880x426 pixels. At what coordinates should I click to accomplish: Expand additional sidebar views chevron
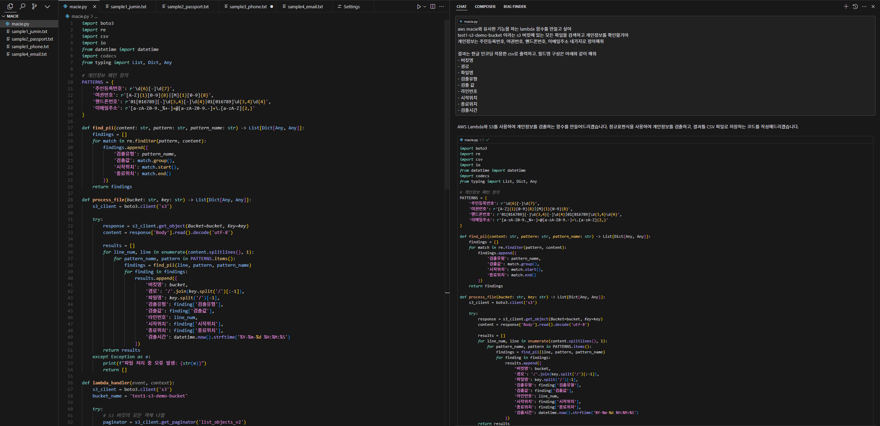47,6
